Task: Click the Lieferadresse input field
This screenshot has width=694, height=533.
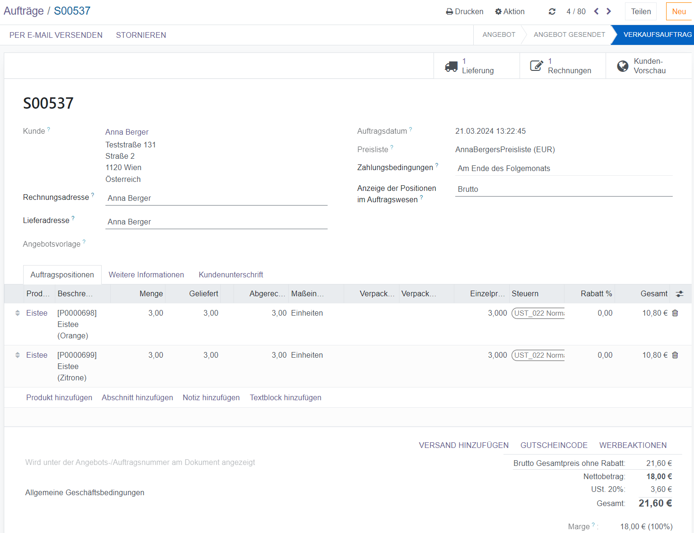Action: (x=216, y=222)
